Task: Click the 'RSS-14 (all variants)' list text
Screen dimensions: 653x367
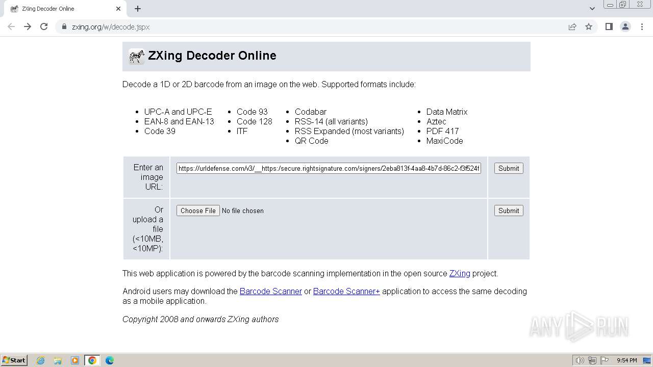Action: (331, 121)
